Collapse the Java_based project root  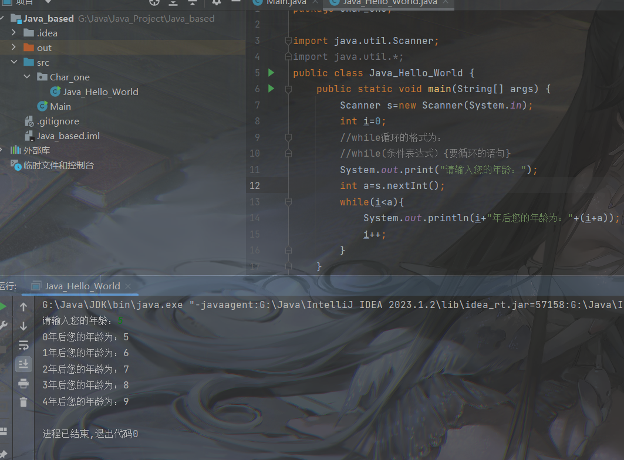pyautogui.click(x=2, y=18)
